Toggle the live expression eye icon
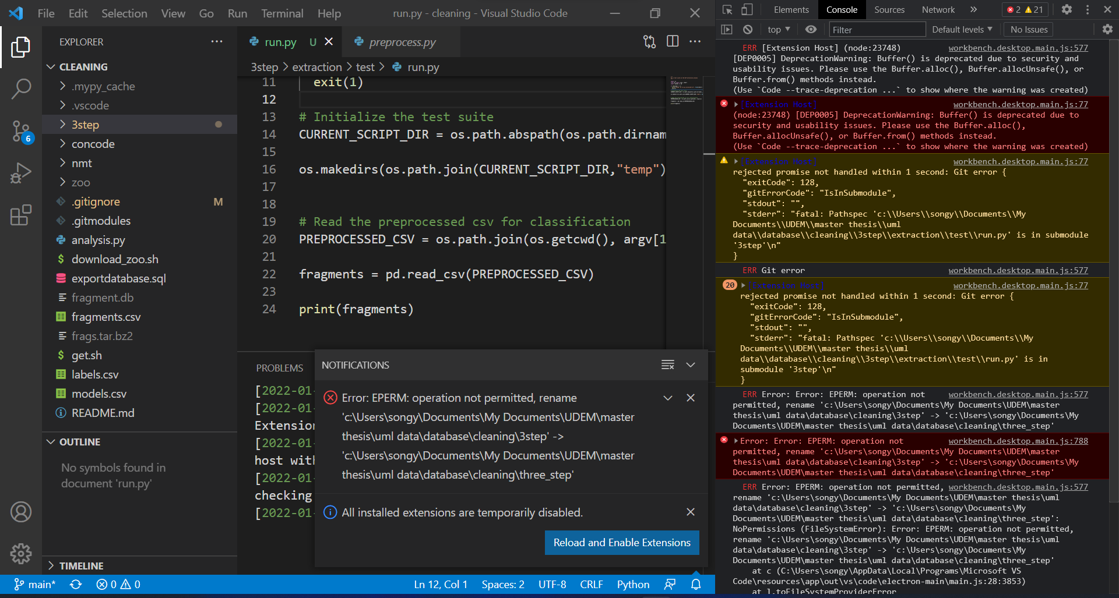Image resolution: width=1119 pixels, height=598 pixels. [811, 30]
